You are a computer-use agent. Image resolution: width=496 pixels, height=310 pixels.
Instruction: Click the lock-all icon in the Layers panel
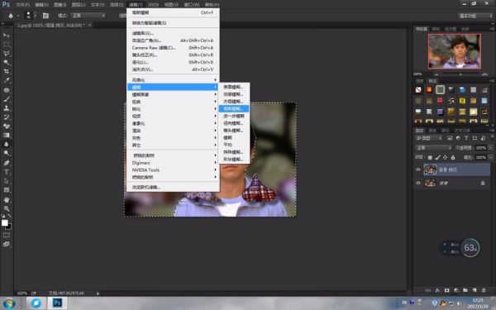453,157
